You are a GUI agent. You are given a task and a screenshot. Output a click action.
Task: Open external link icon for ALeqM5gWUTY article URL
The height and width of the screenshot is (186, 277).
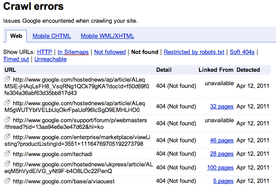point(8,103)
